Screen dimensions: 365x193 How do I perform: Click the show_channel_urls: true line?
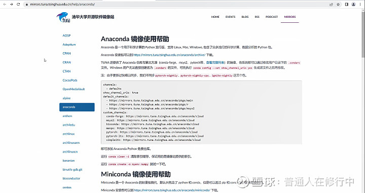click(x=121, y=93)
